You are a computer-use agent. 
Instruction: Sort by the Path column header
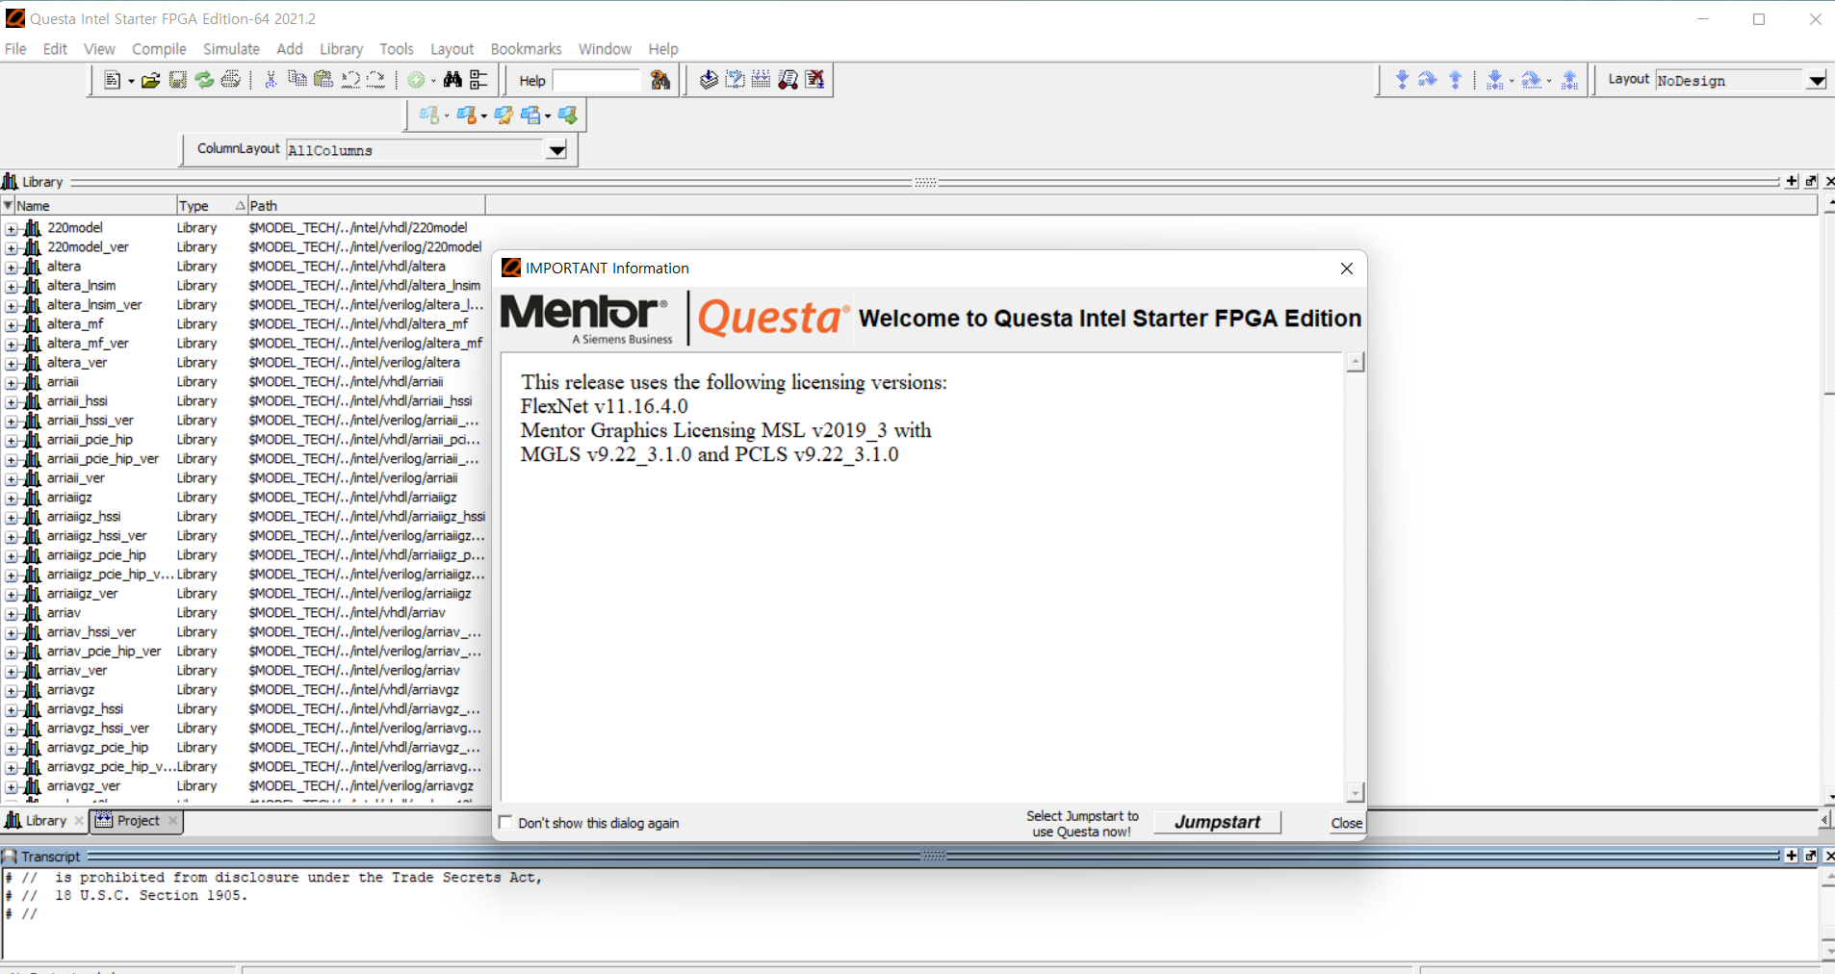point(366,205)
